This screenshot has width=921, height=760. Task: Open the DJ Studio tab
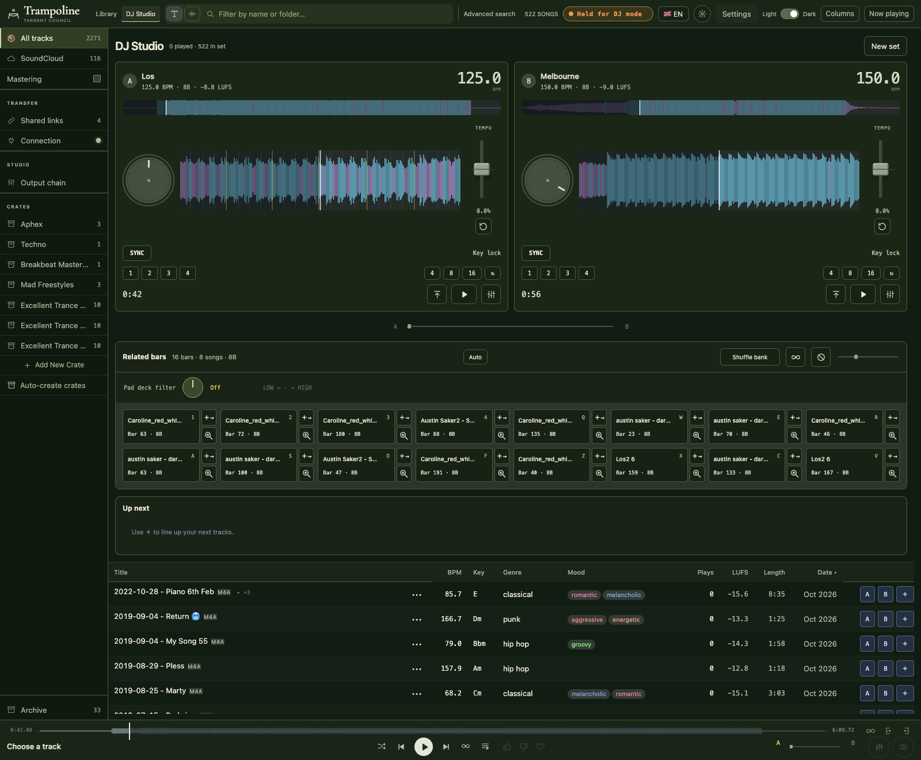pyautogui.click(x=141, y=14)
